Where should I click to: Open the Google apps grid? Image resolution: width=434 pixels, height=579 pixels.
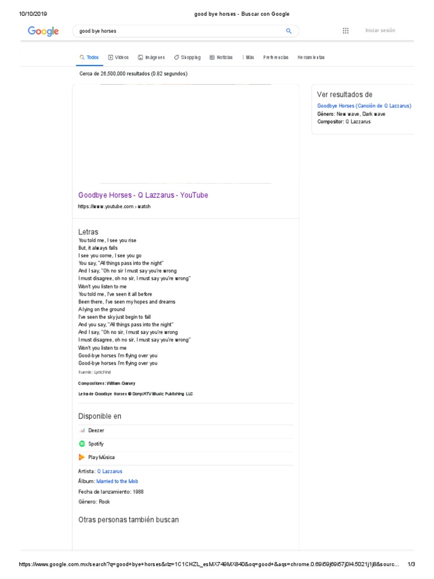(x=346, y=31)
